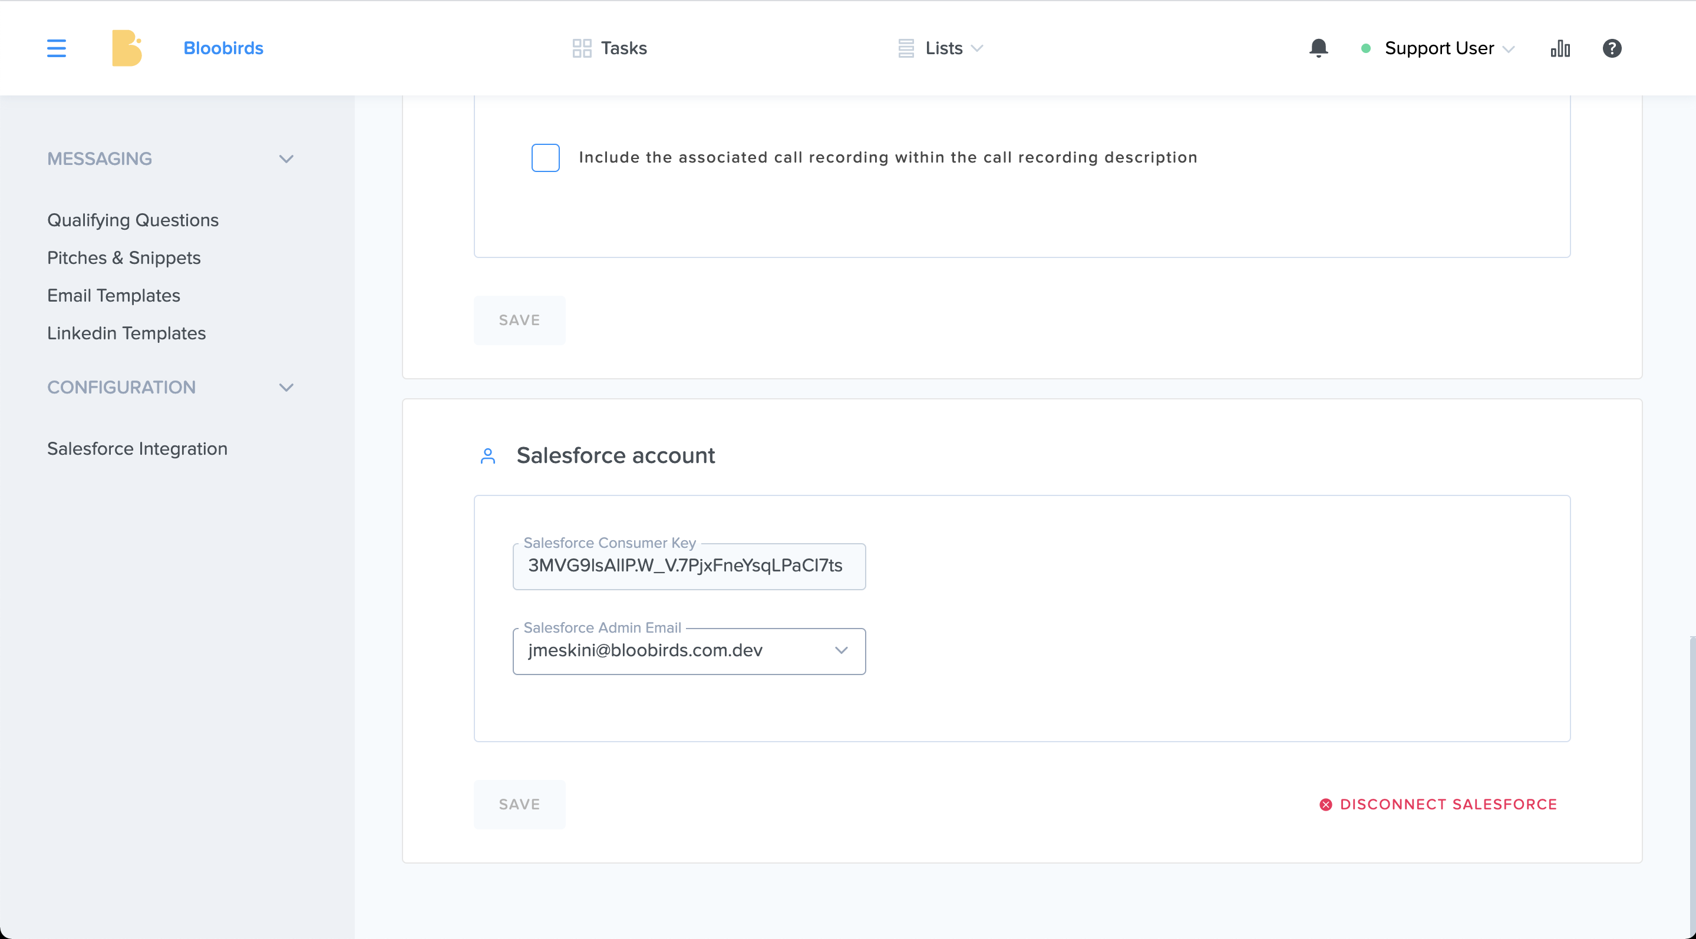Click the Salesforce account heading
Viewport: 1696px width, 939px height.
coord(615,455)
